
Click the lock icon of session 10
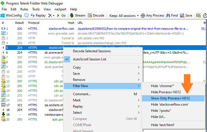(3, 72)
